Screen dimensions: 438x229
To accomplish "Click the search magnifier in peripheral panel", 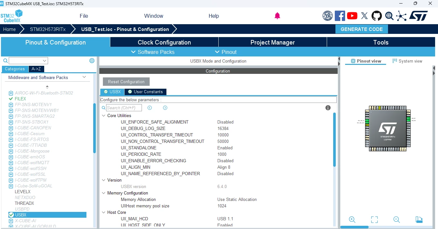I will [x=5, y=61].
